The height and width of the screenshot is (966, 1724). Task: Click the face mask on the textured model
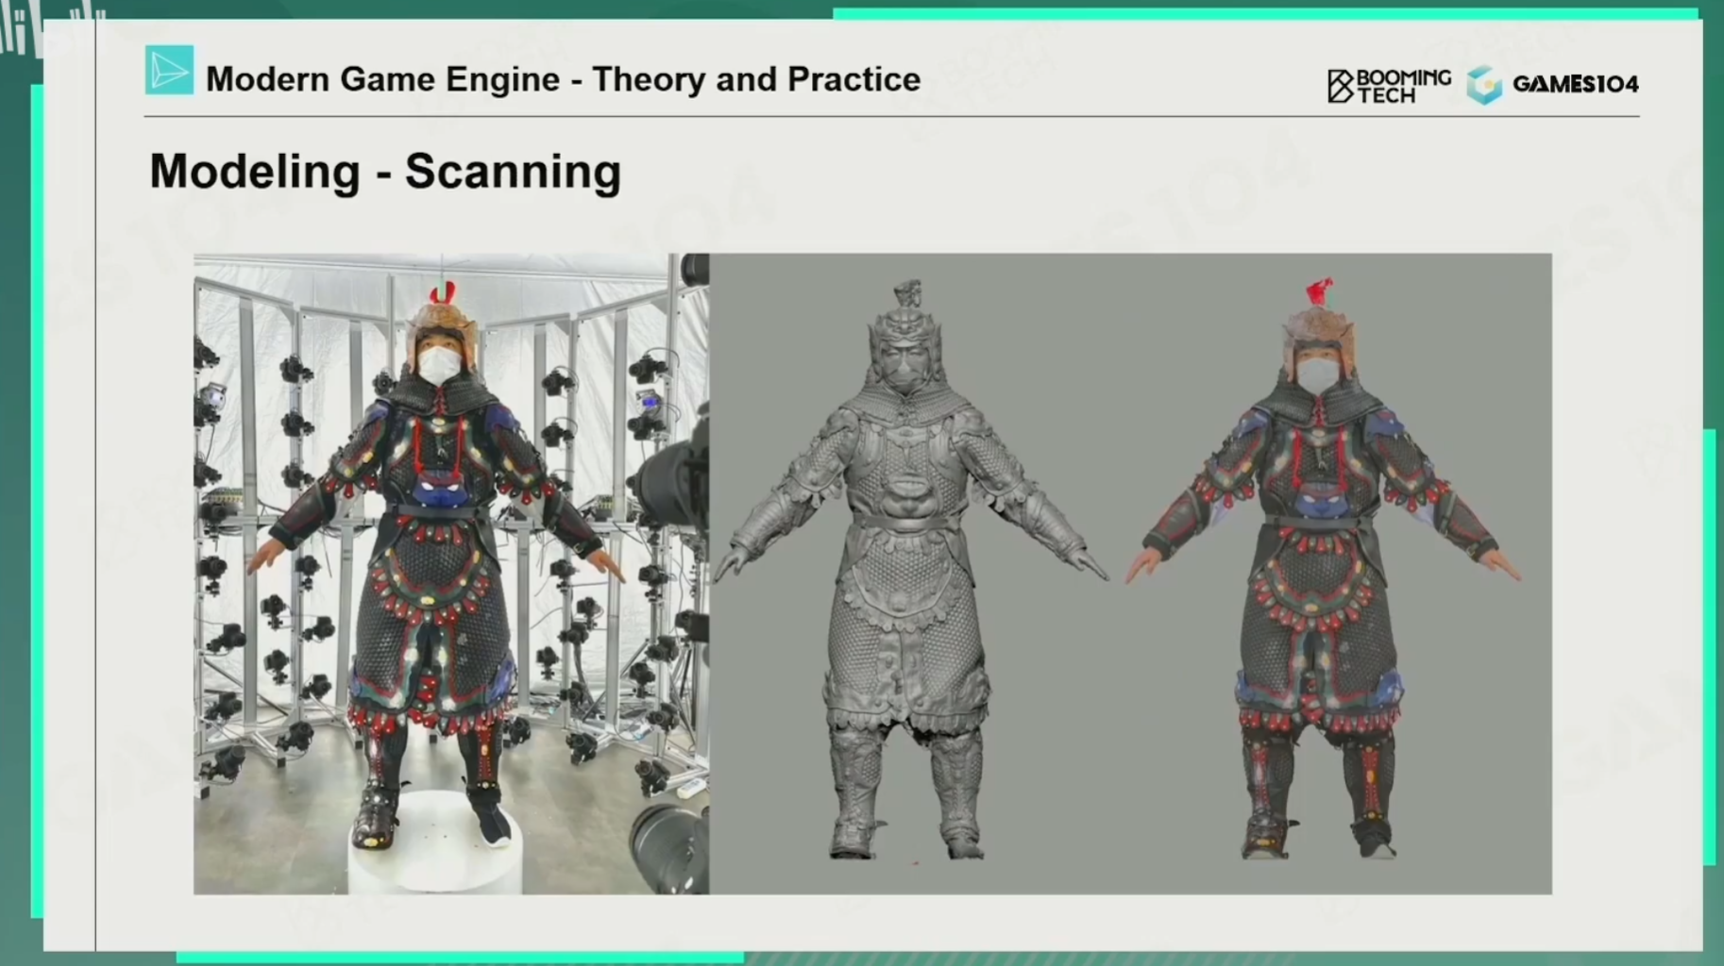pos(1318,373)
